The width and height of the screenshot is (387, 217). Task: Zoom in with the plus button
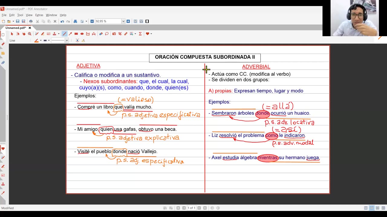coord(128,21)
